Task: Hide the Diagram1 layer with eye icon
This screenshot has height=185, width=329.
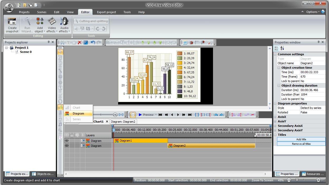Action: click(67, 141)
